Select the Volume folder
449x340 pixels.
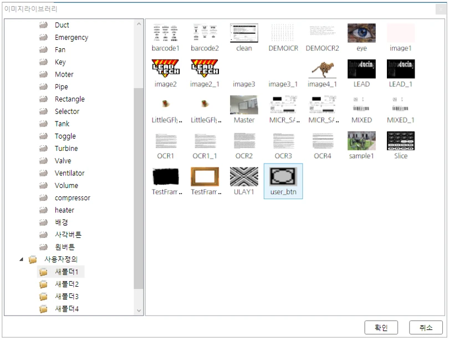click(67, 185)
